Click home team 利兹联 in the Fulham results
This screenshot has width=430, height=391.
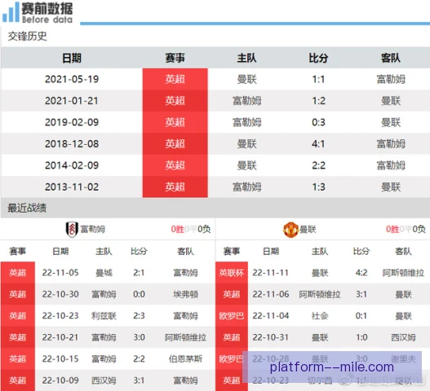(104, 316)
